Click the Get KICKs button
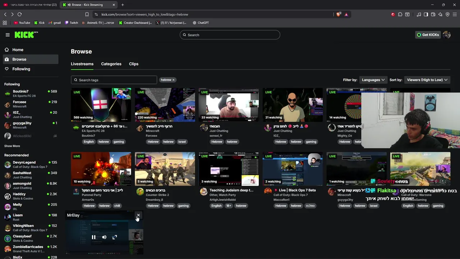The height and width of the screenshot is (259, 460). tap(428, 35)
